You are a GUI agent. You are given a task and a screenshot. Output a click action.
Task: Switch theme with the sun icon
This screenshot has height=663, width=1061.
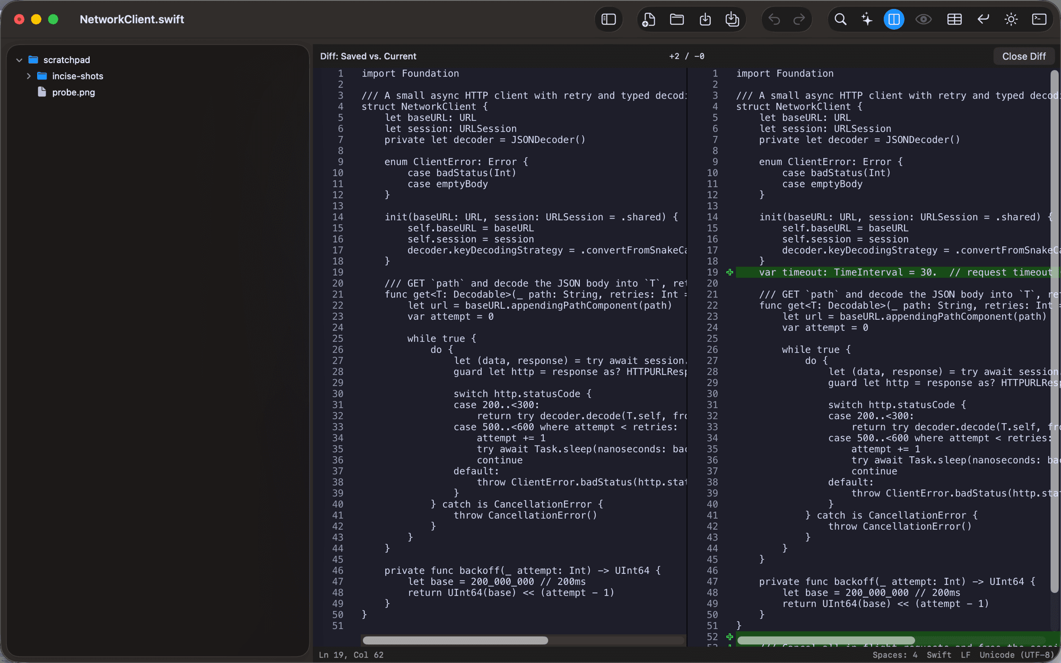[x=1011, y=20]
